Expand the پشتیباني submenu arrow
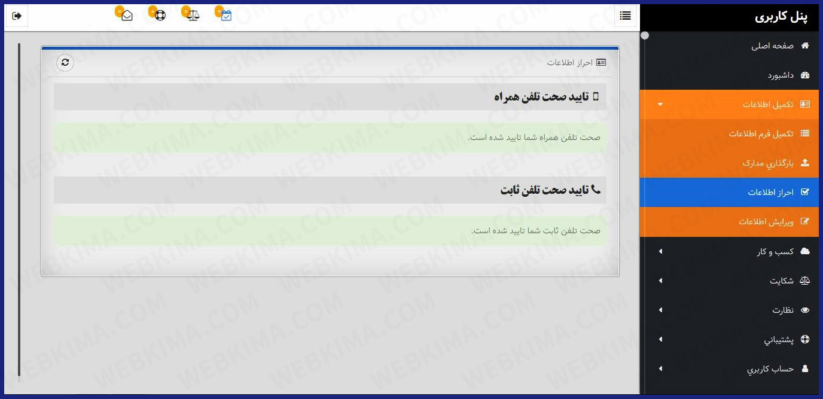 [660, 339]
